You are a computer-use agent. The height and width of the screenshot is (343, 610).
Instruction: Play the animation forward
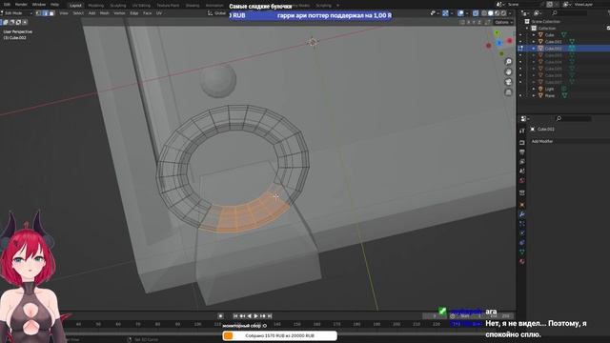click(x=255, y=316)
